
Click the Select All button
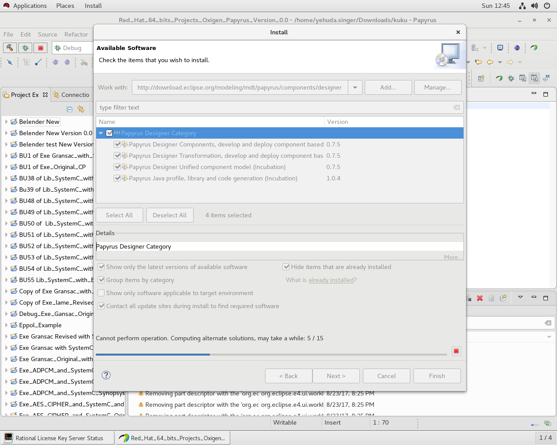pyautogui.click(x=119, y=215)
